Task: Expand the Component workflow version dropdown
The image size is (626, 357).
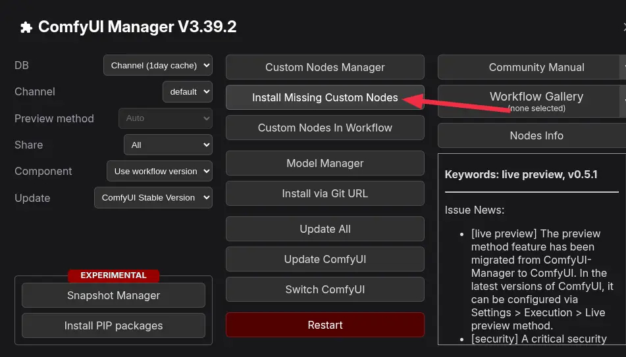Action: coord(159,171)
